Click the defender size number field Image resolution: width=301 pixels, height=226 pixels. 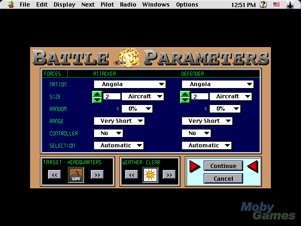[x=200, y=97]
